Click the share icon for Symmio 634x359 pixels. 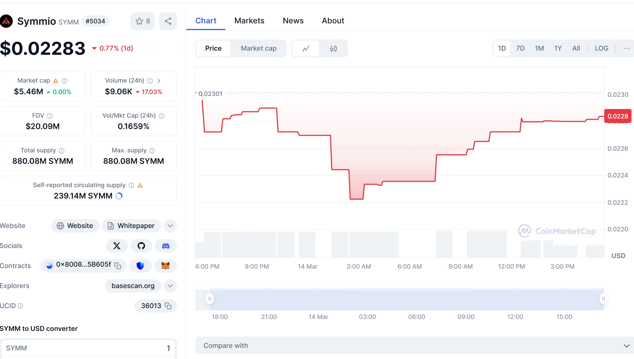(x=168, y=21)
